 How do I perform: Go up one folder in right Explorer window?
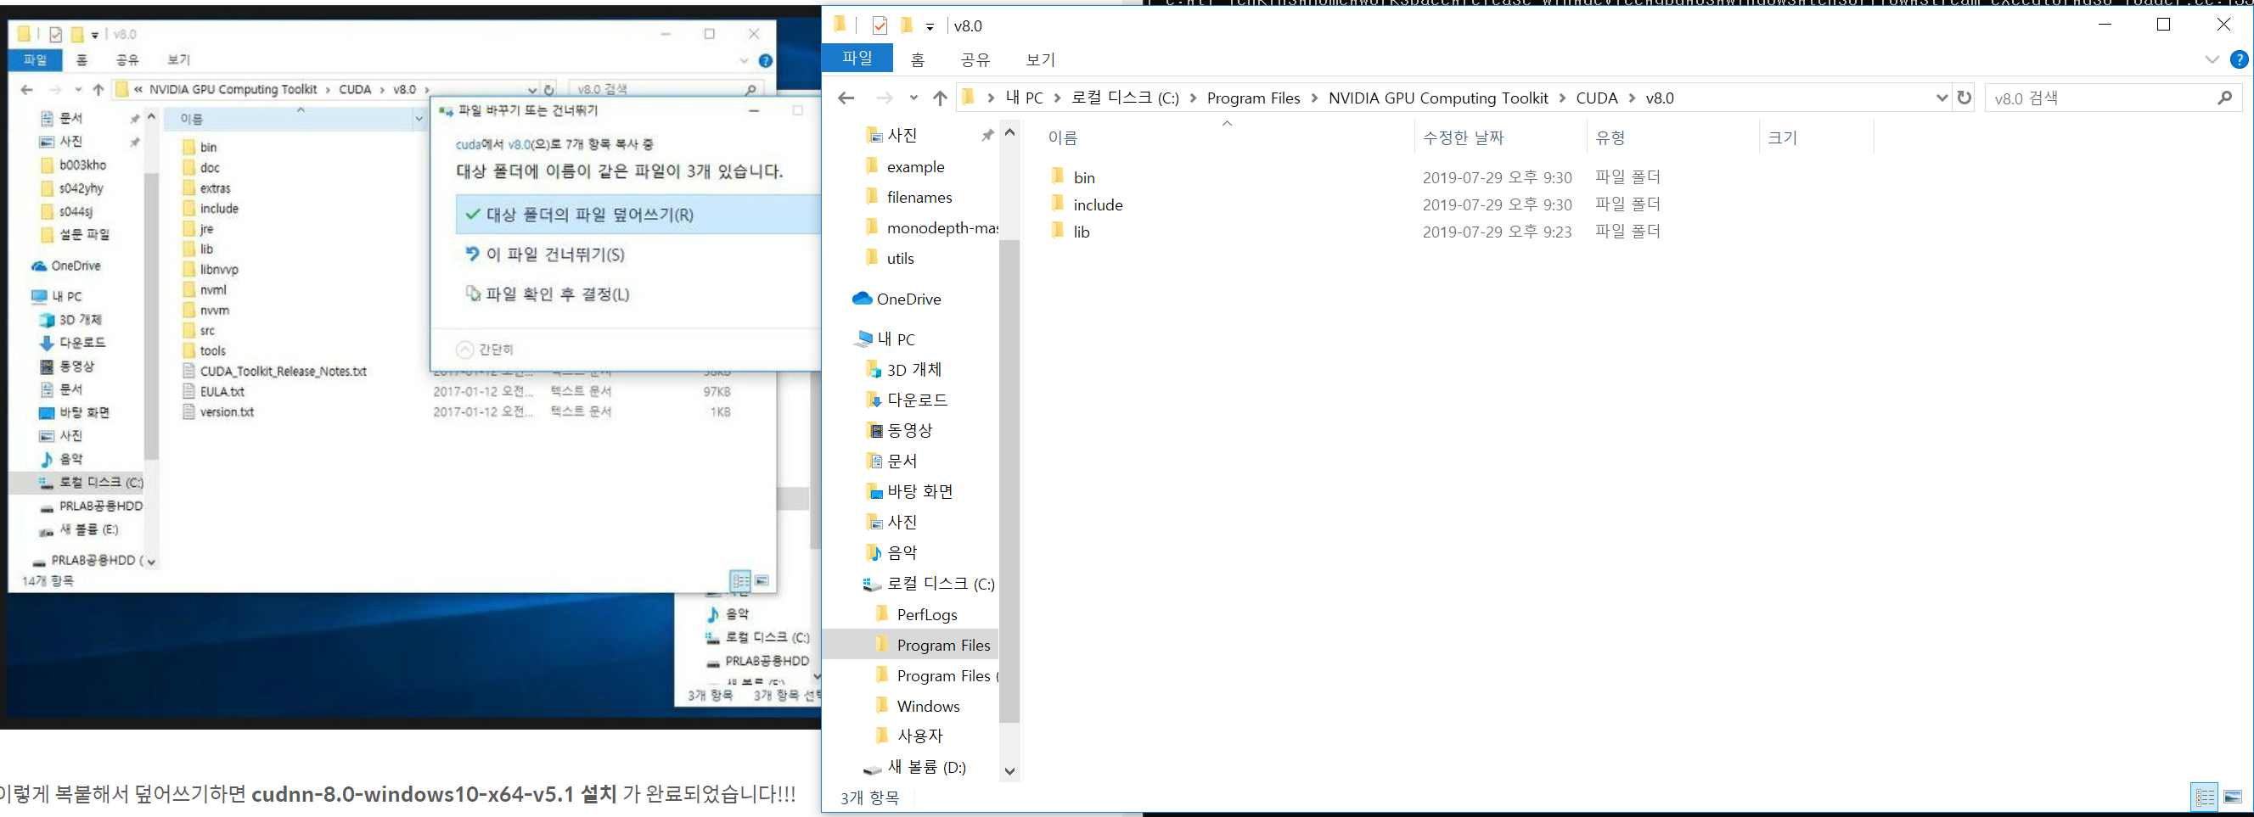[940, 98]
